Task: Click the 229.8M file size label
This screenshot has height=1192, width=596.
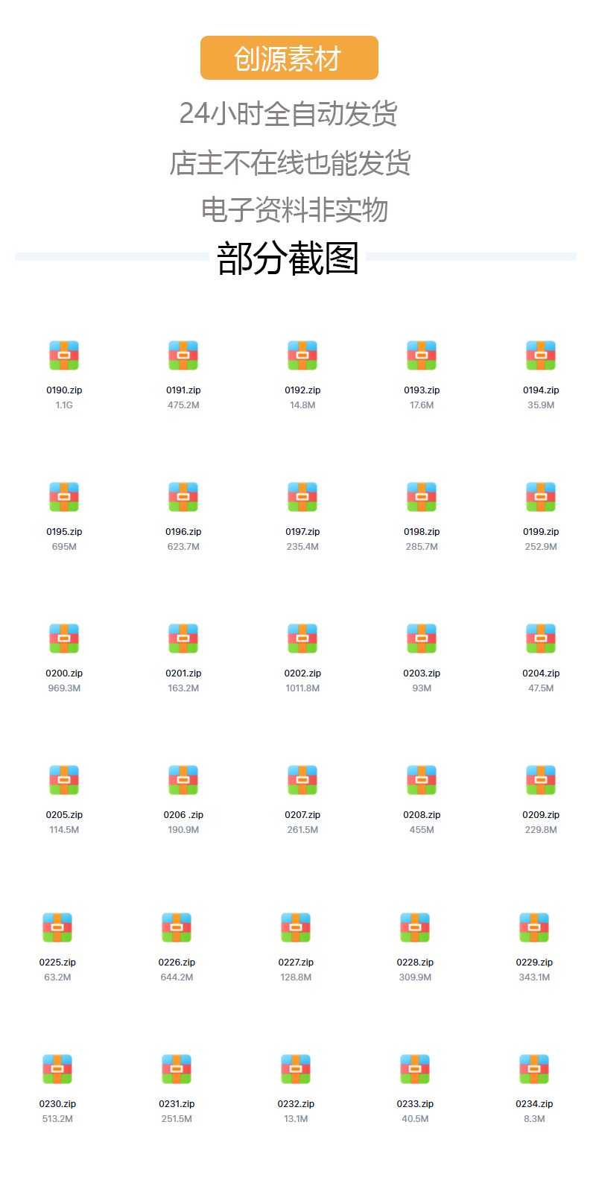Action: tap(541, 830)
